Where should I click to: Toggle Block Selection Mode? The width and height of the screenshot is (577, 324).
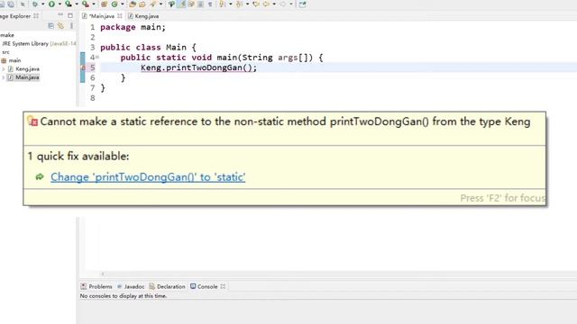[200, 4]
